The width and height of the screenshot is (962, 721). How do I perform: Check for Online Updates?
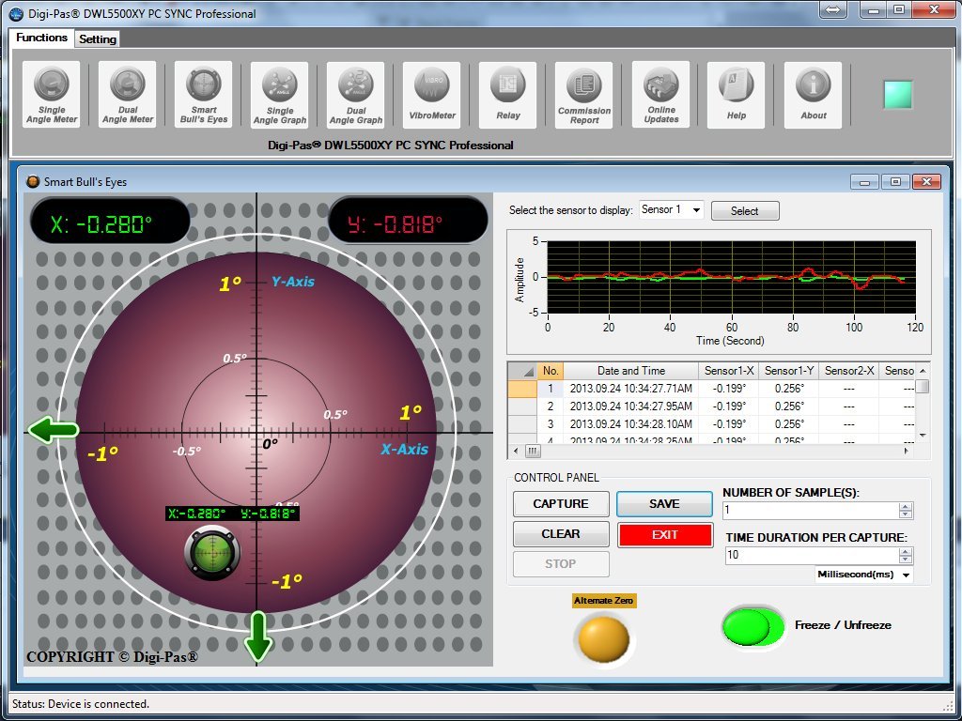(x=660, y=95)
